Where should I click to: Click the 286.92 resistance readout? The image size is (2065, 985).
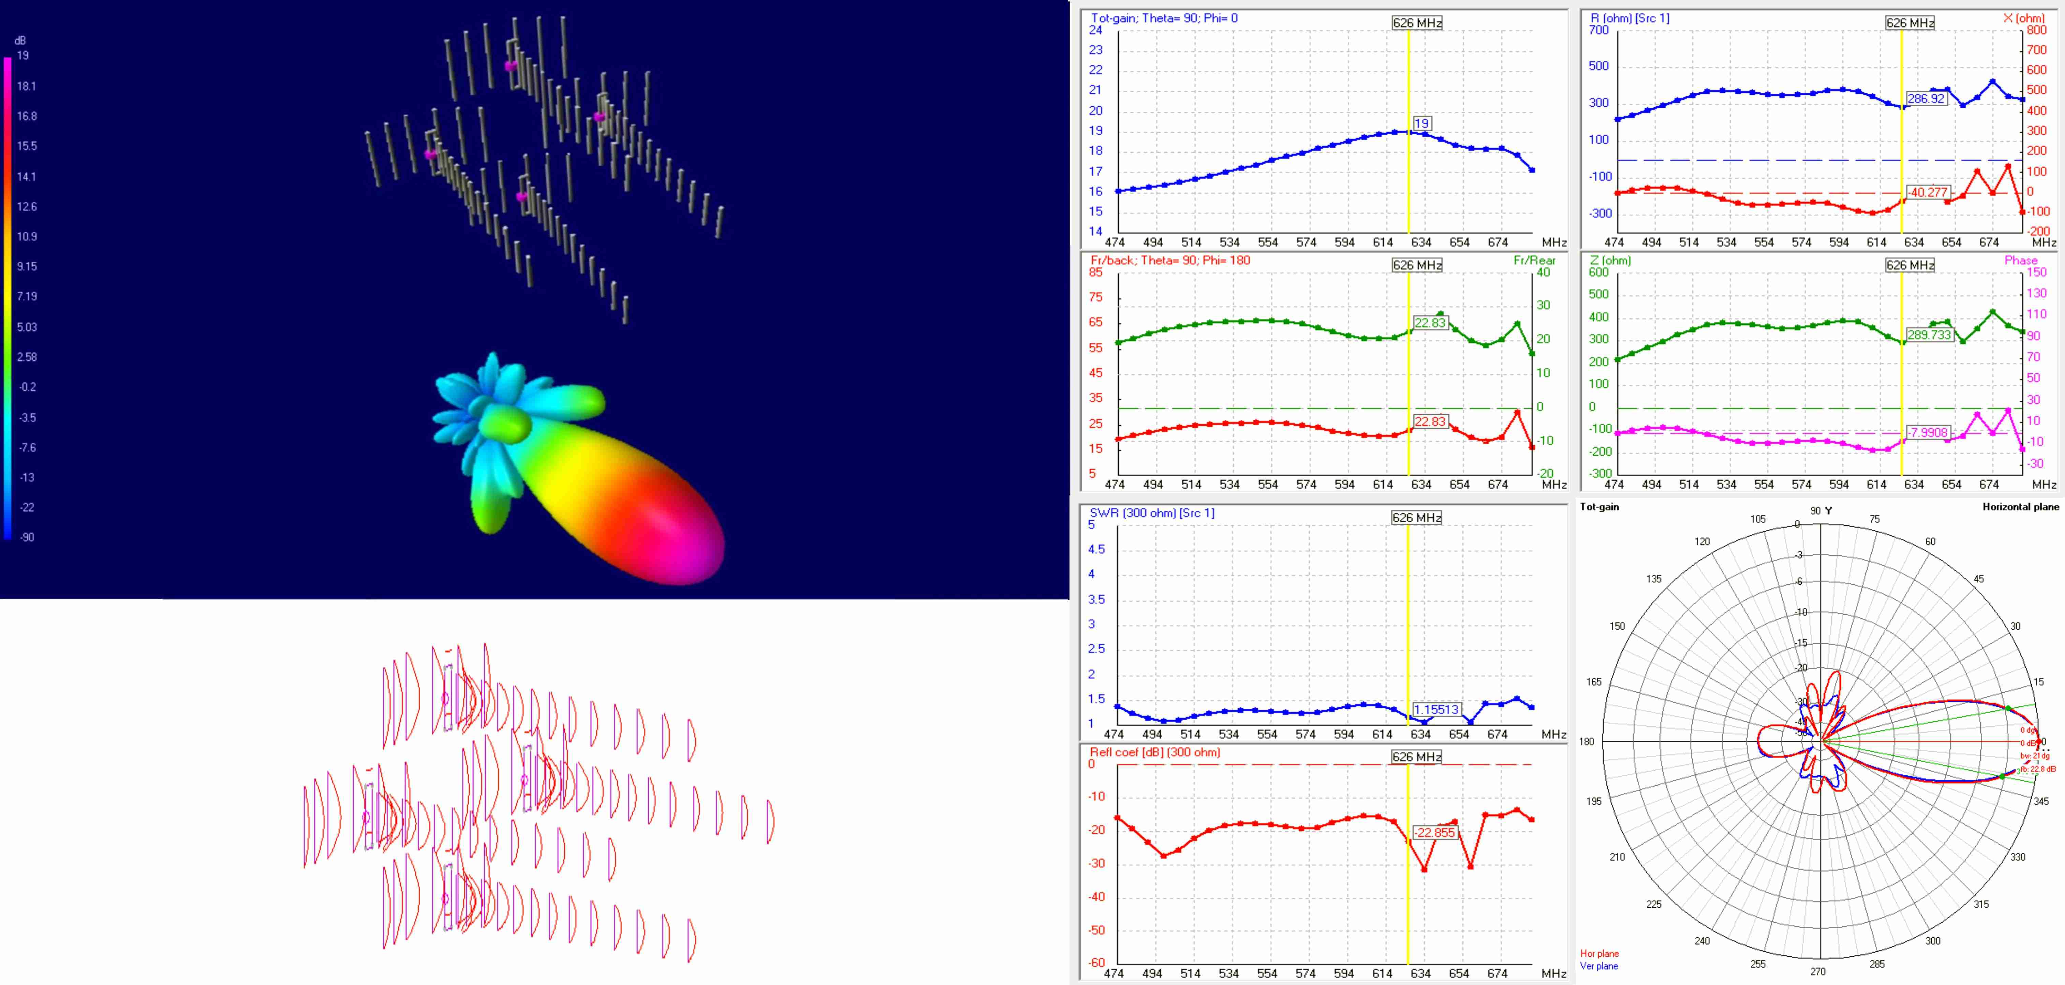[x=1926, y=98]
